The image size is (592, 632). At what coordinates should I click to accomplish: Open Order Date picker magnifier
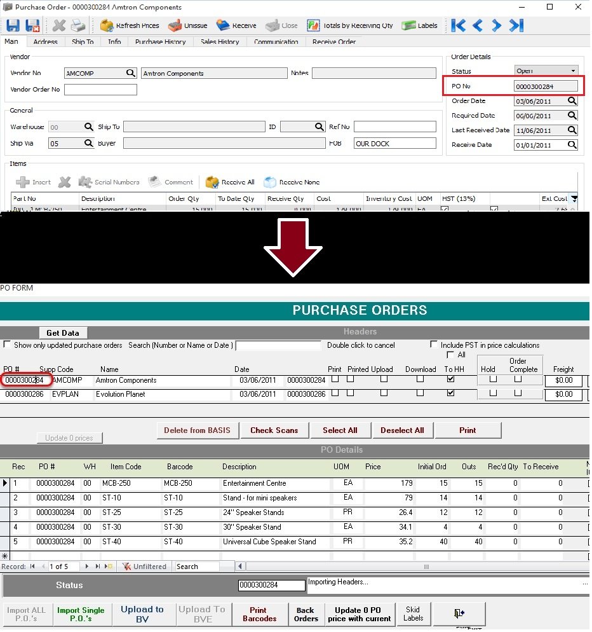click(572, 101)
